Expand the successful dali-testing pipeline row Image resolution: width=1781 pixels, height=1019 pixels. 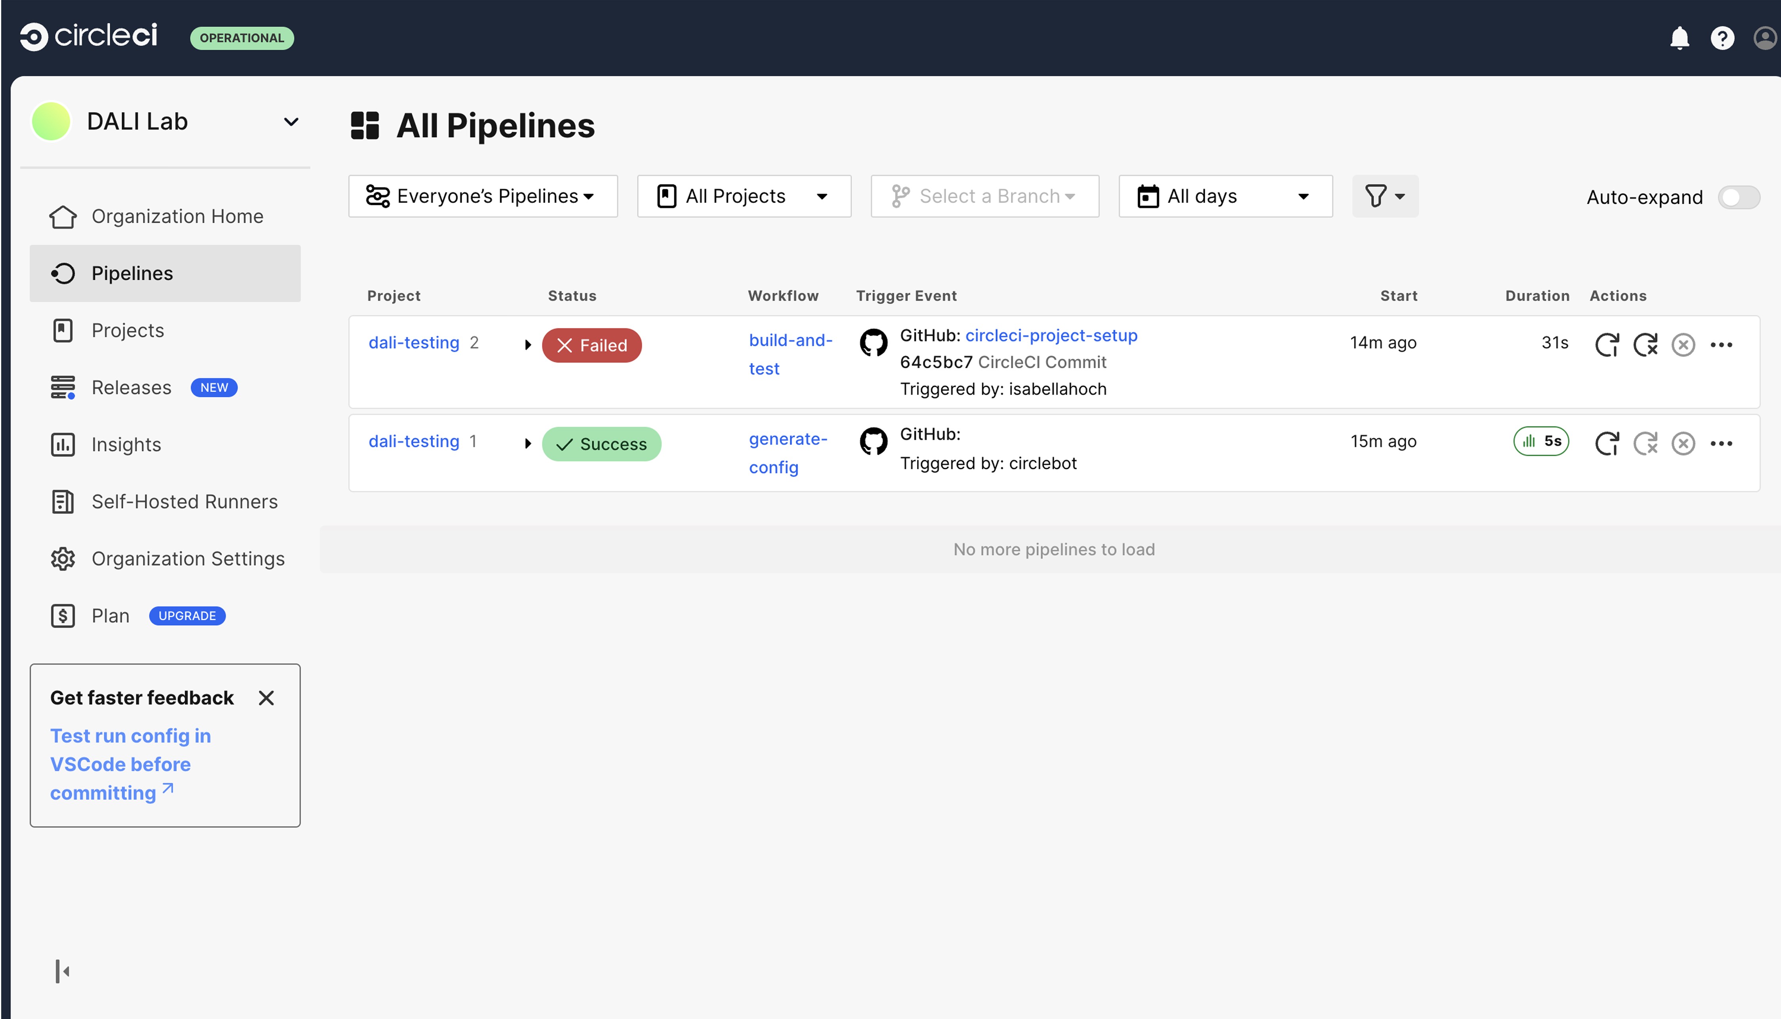tap(527, 443)
